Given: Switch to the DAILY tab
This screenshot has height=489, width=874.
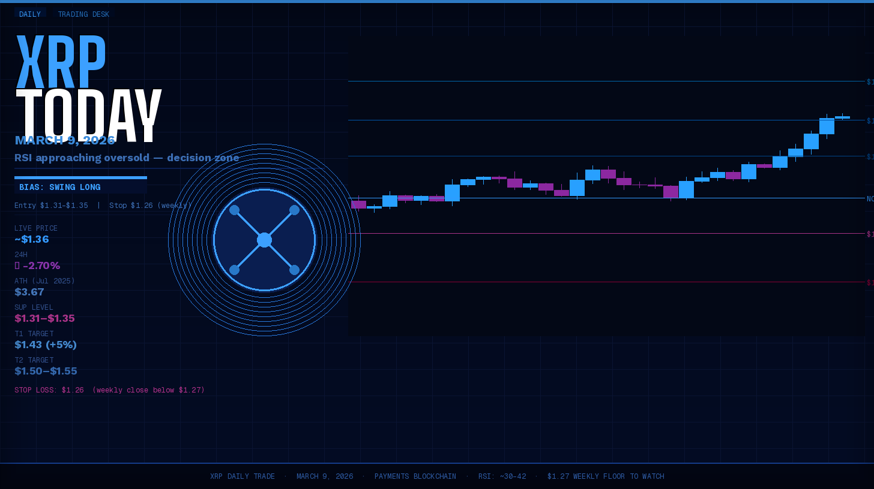Looking at the screenshot, I should point(30,14).
